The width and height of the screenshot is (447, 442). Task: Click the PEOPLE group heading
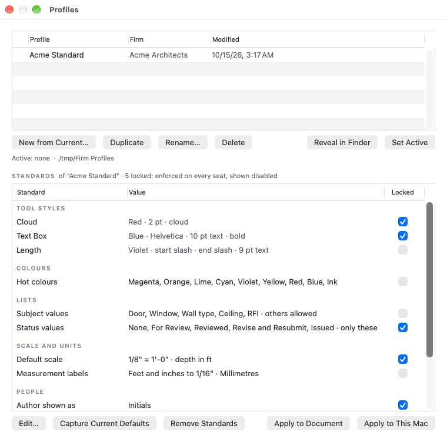click(30, 391)
